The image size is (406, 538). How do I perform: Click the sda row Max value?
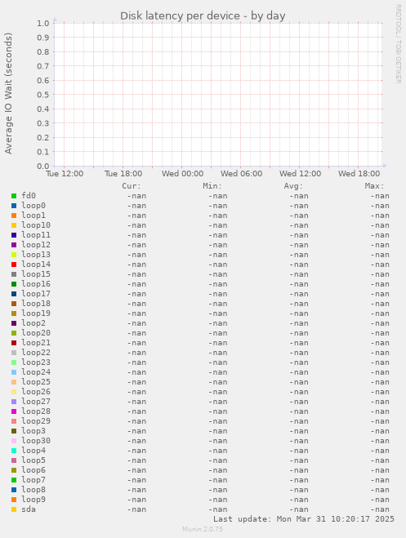coord(380,509)
